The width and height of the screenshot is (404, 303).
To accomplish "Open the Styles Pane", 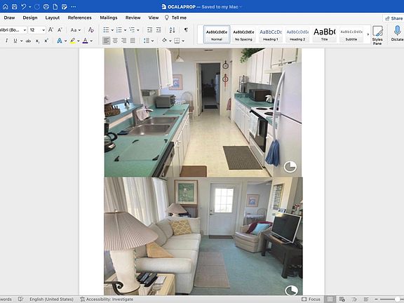I will coord(377,35).
